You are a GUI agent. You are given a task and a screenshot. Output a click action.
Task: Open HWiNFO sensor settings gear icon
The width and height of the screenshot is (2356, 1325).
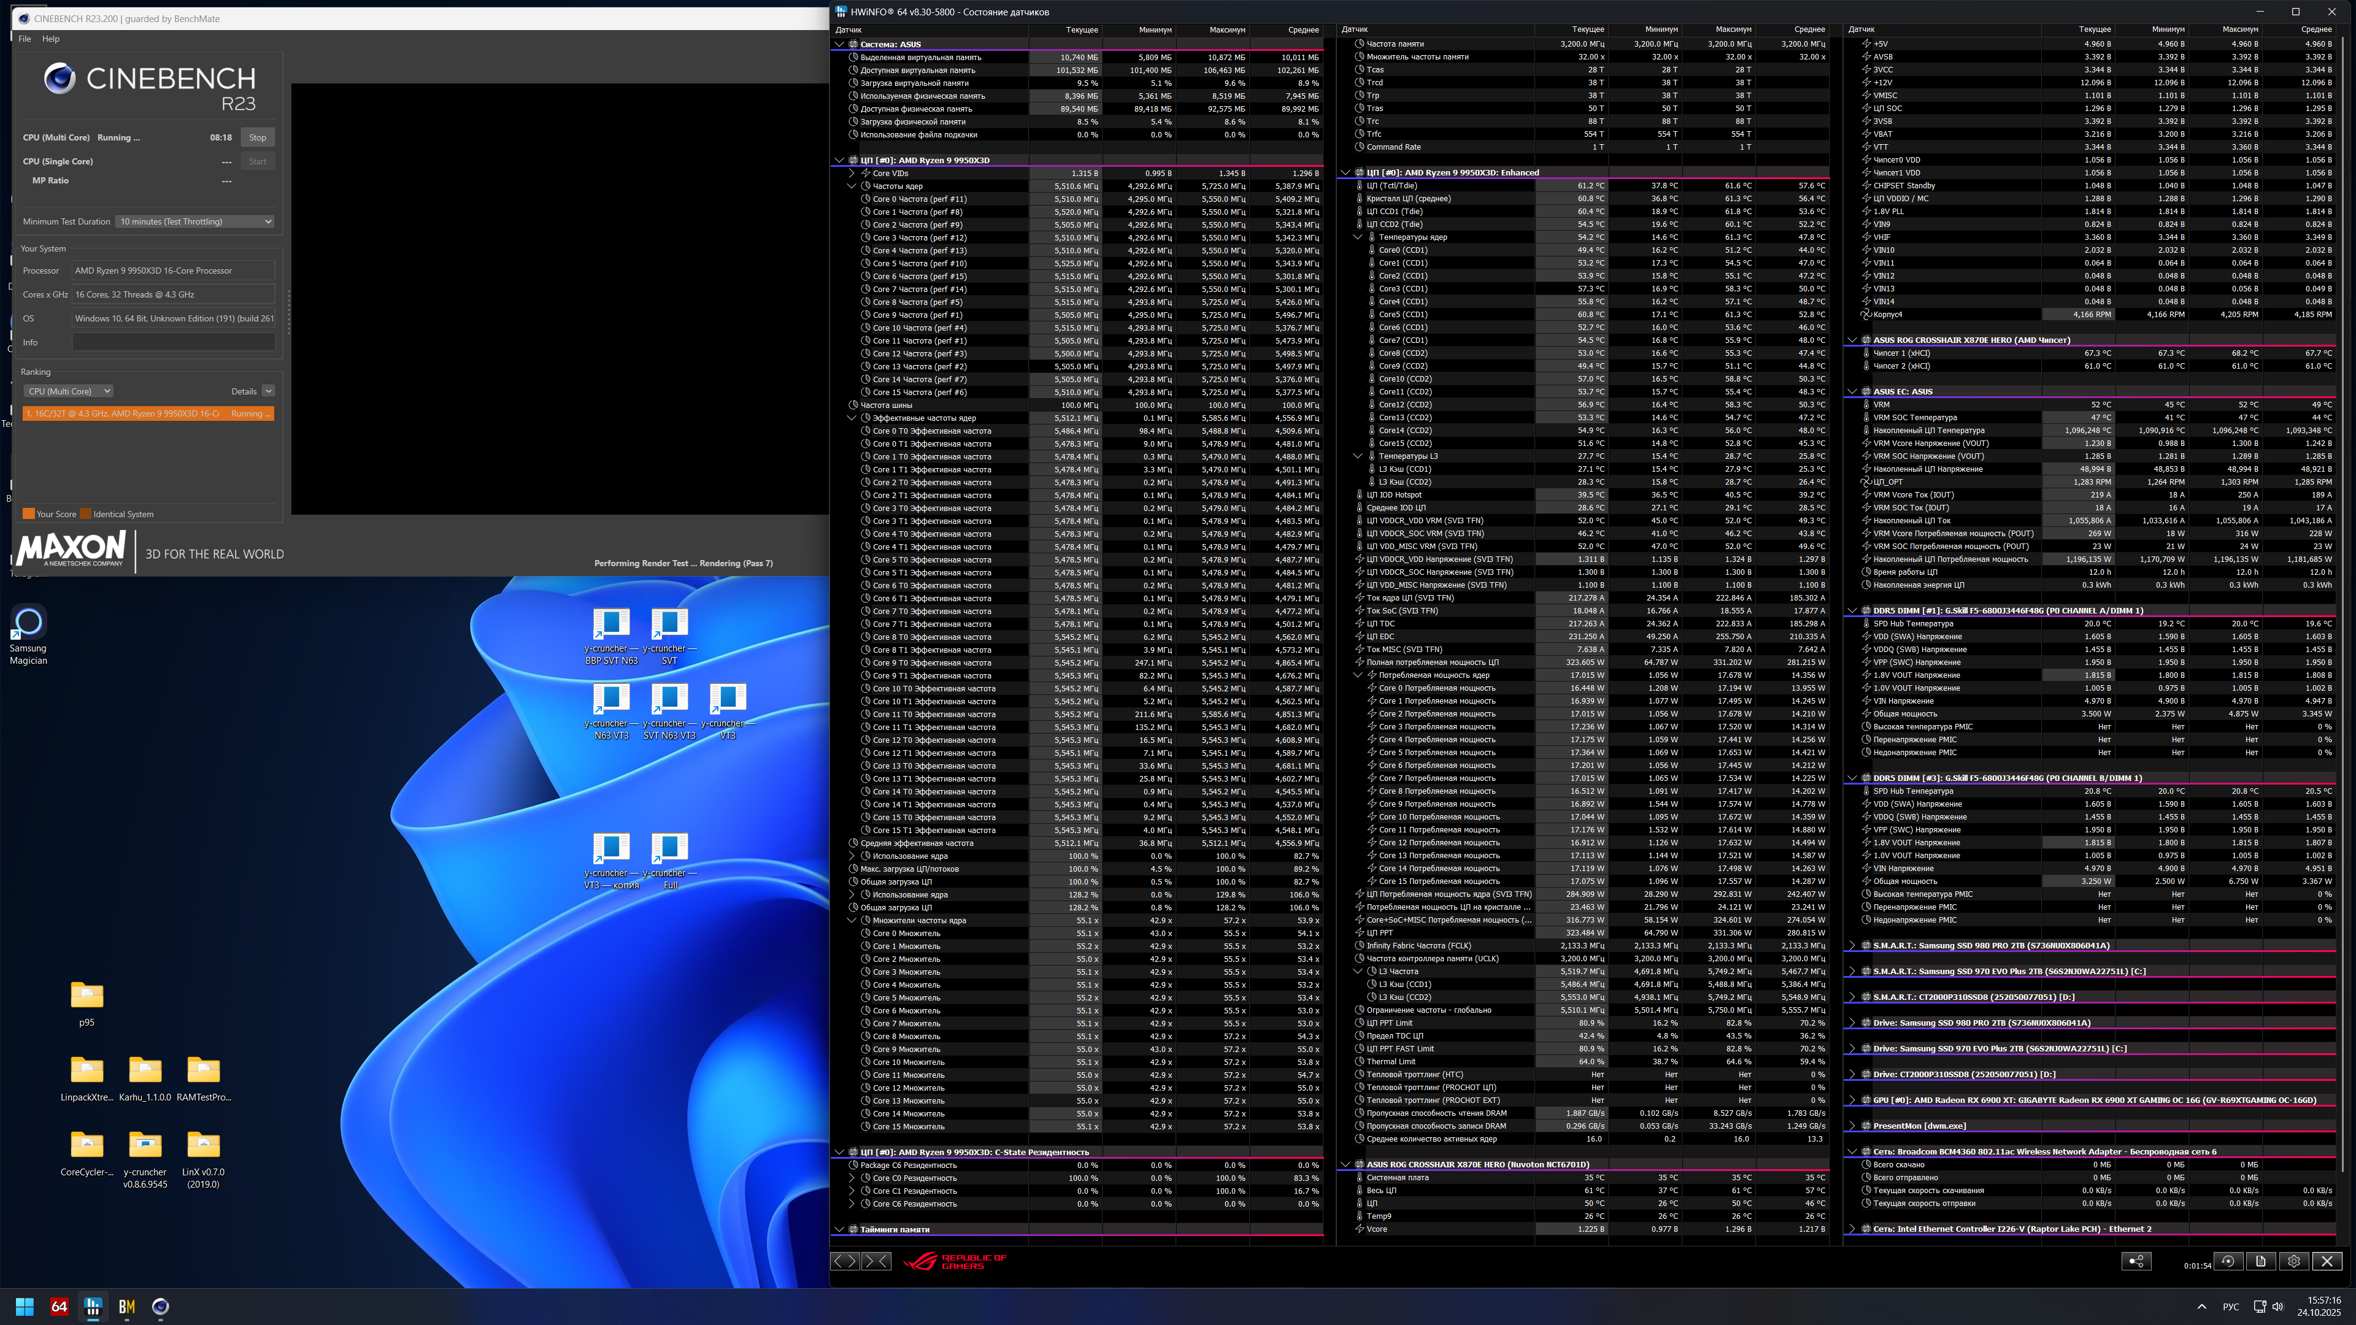point(2294,1261)
